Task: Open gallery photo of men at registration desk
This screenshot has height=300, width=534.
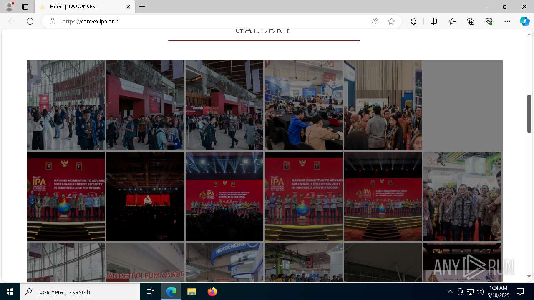Action: (x=304, y=105)
